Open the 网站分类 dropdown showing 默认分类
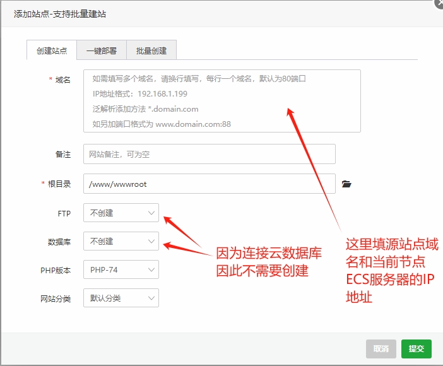 pyautogui.click(x=121, y=298)
